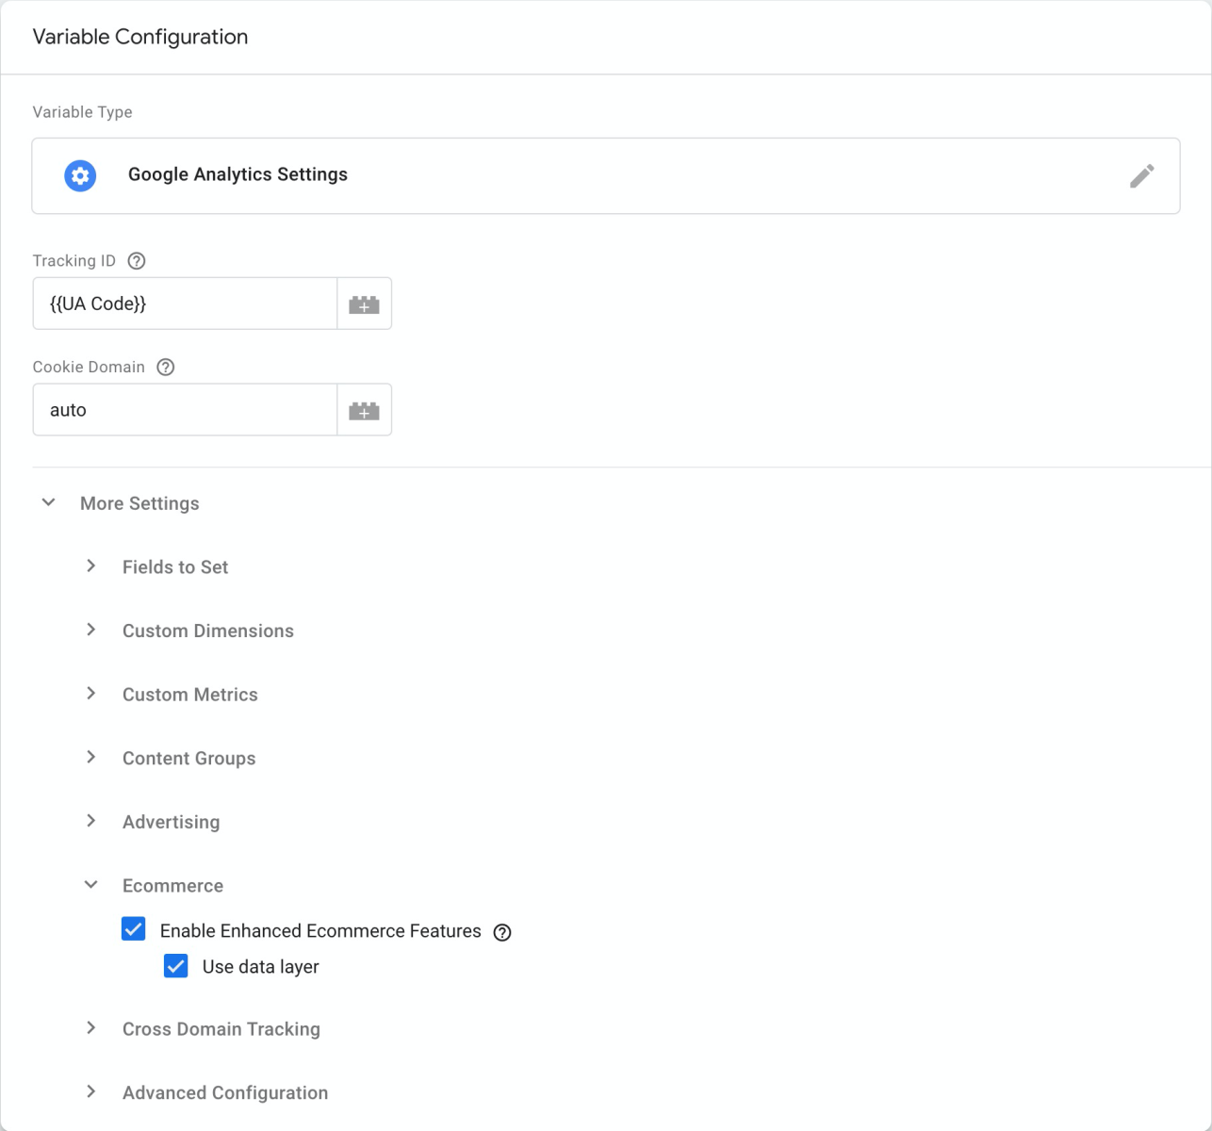This screenshot has width=1212, height=1131.
Task: Click help icon for Enhanced Ecommerce Features
Action: (x=502, y=932)
